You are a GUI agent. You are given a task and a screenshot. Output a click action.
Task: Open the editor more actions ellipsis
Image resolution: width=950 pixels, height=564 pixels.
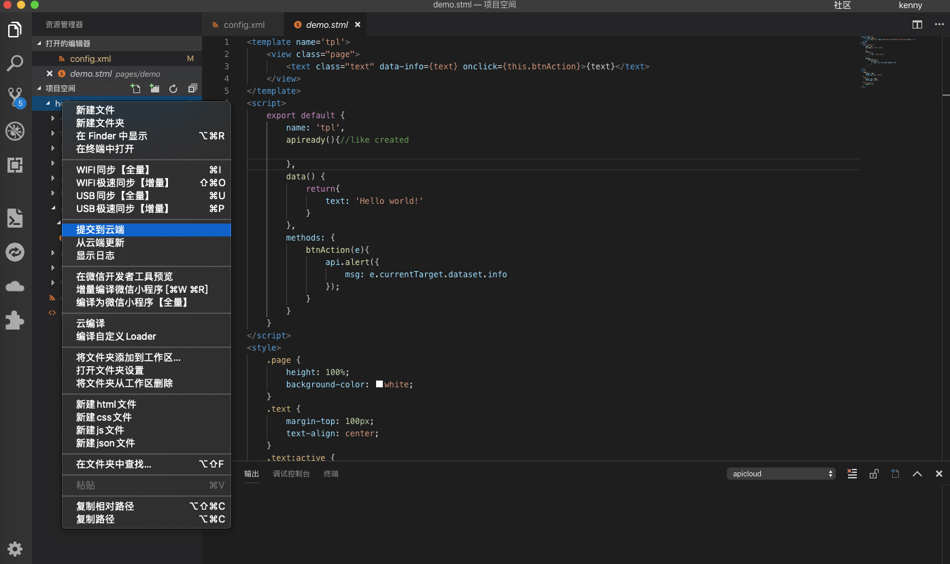click(939, 24)
